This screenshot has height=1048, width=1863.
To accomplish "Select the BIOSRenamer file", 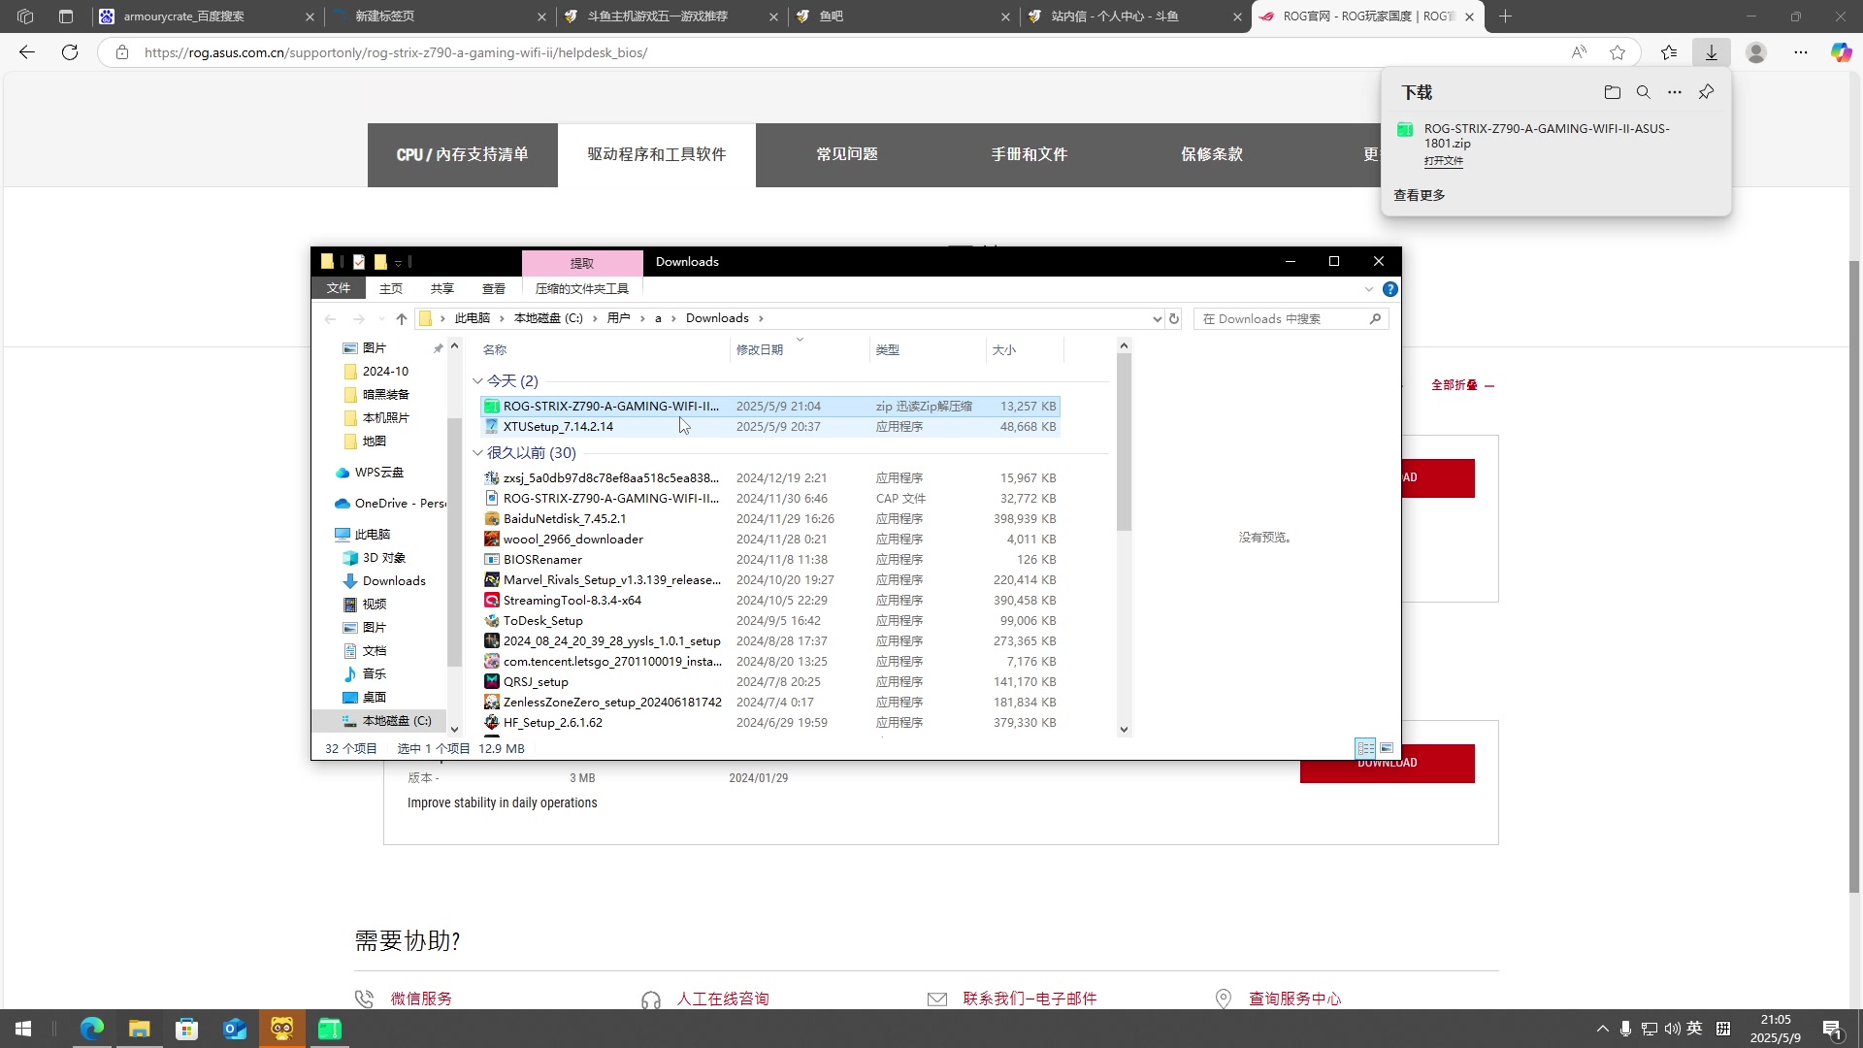I will [770, 560].
